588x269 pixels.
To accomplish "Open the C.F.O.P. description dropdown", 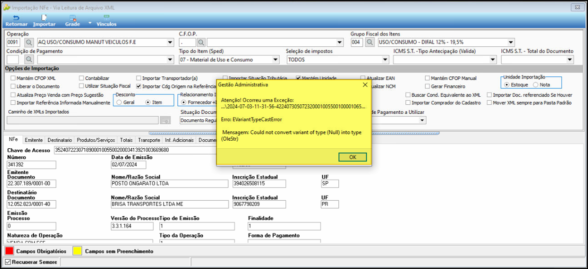I will pos(340,42).
